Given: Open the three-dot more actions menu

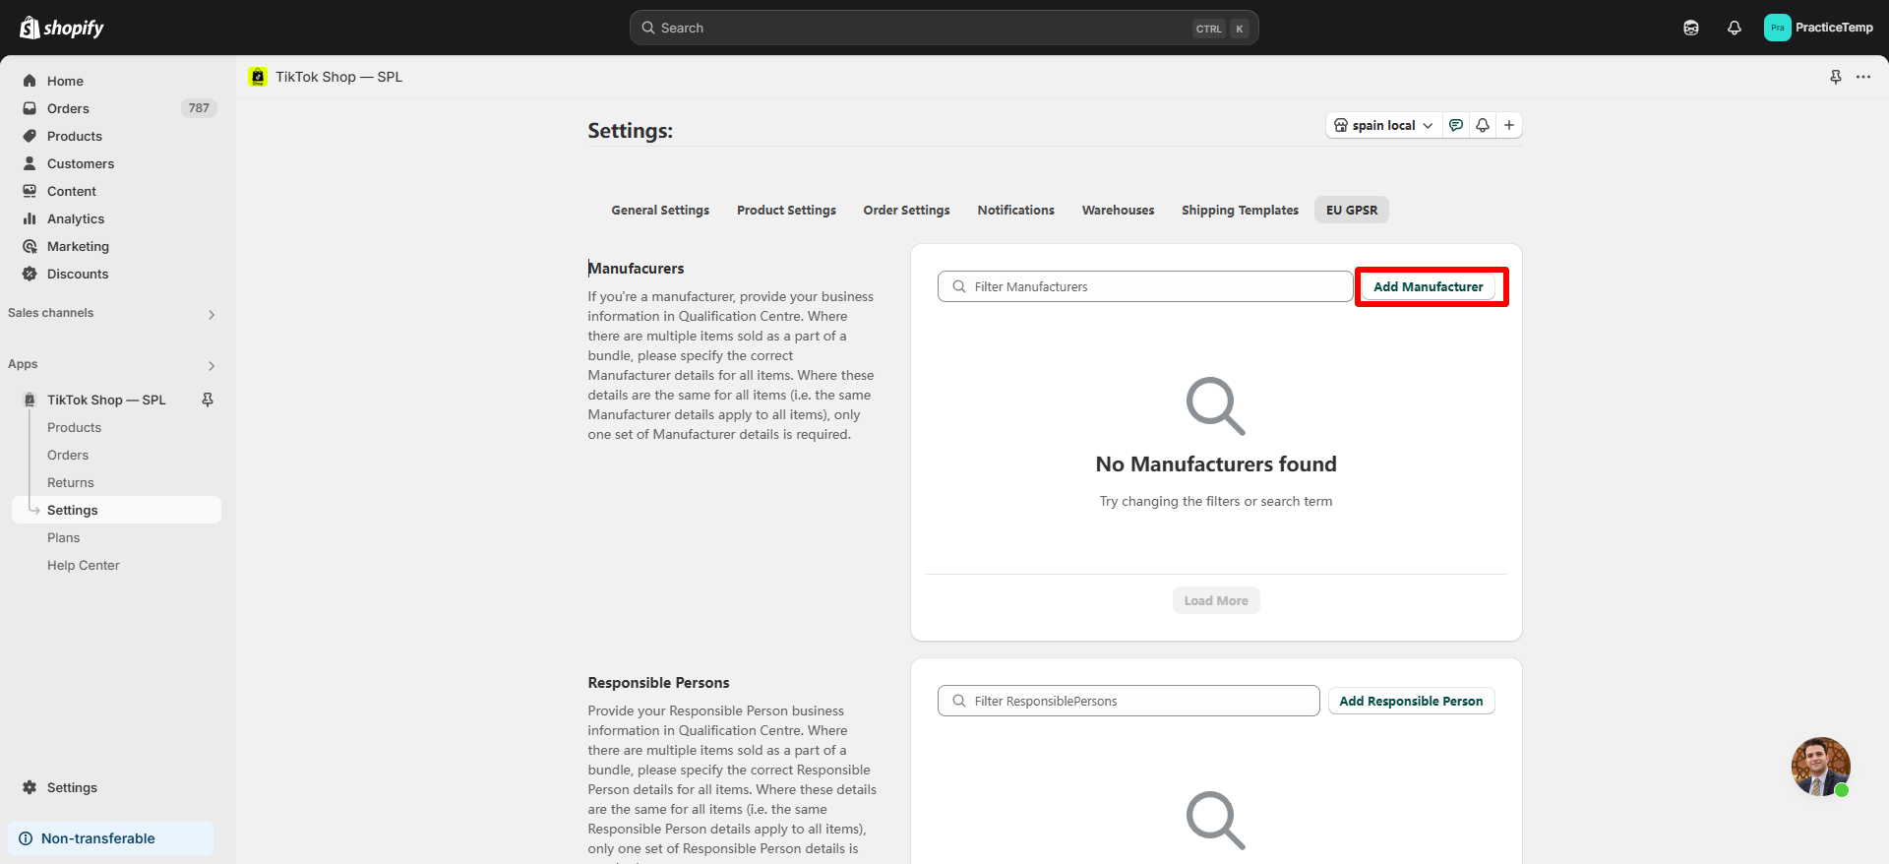Looking at the screenshot, I should click(1863, 77).
